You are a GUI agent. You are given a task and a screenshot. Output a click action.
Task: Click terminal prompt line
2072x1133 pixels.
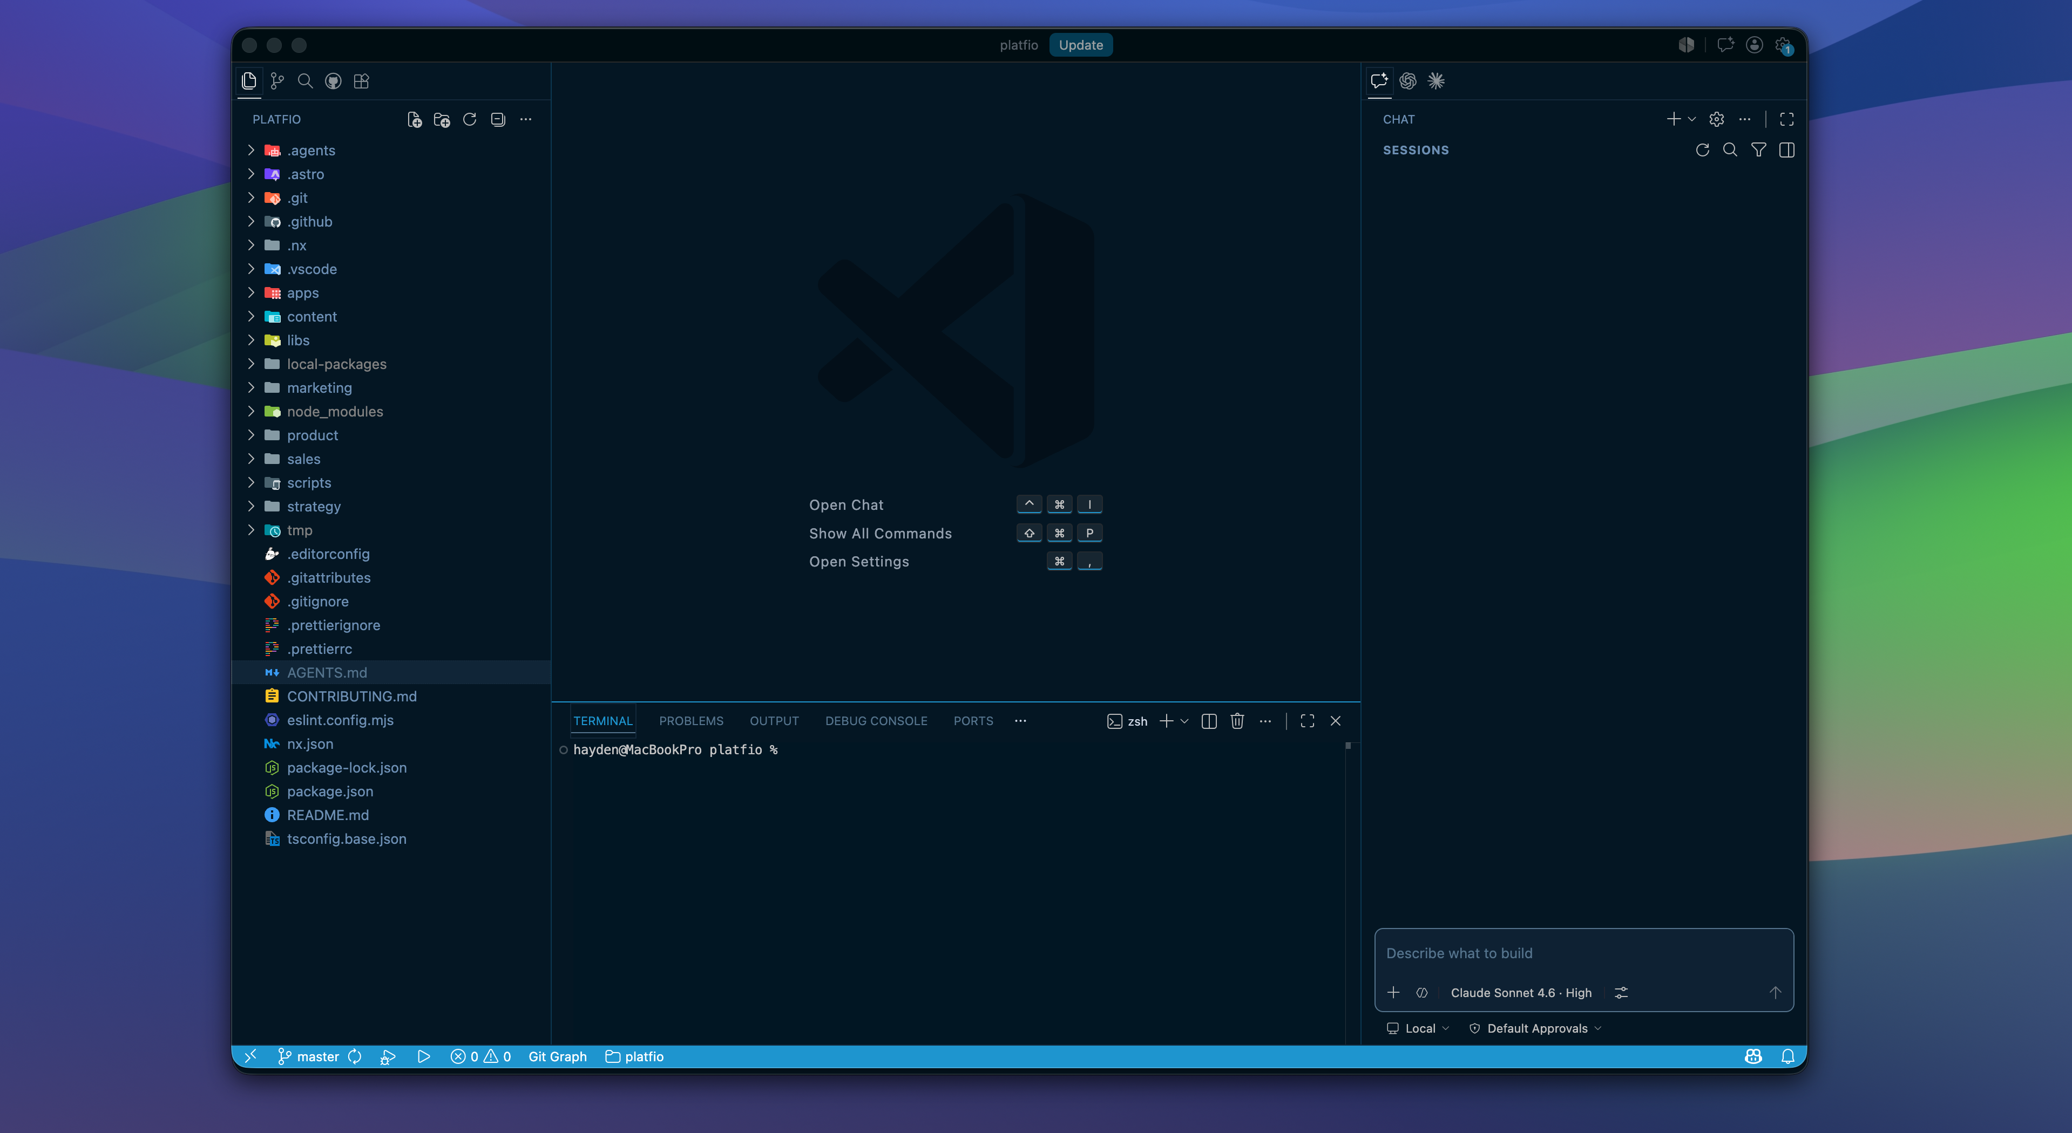tap(675, 749)
